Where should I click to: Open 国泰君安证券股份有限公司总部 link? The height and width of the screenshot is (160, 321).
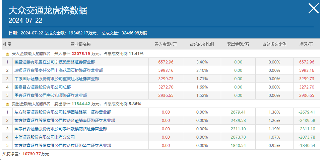click(x=43, y=87)
